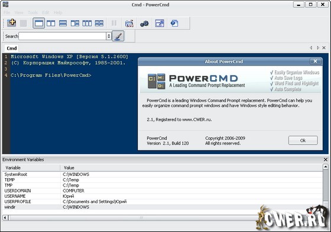Image resolution: width=331 pixels, height=232 pixels.
Task: Click the gears settings icon in toolbar
Action: pyautogui.click(x=144, y=24)
